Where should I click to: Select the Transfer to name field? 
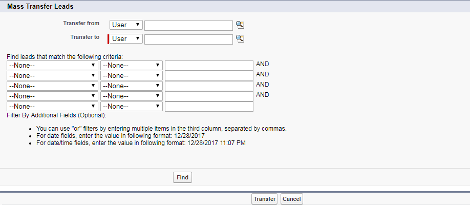click(188, 39)
